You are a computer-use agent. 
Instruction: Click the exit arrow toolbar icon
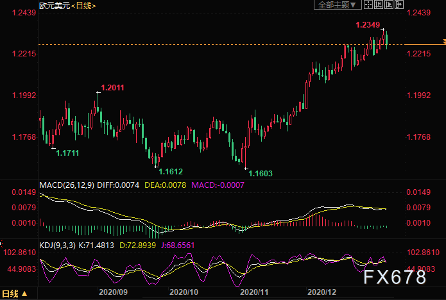pos(399,4)
